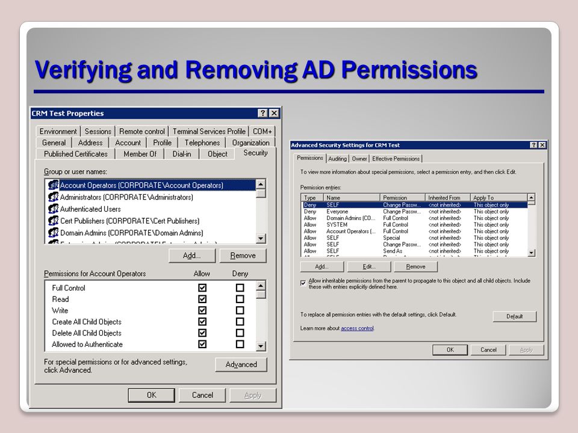Screen dimensions: 578x433
Task: Open the Organization tab
Action: pyautogui.click(x=250, y=143)
